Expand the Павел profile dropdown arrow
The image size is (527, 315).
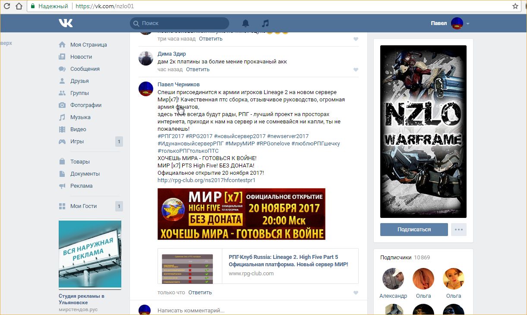[x=468, y=23]
